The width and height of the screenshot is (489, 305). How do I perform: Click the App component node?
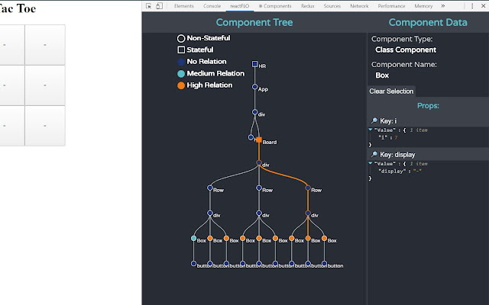[254, 88]
